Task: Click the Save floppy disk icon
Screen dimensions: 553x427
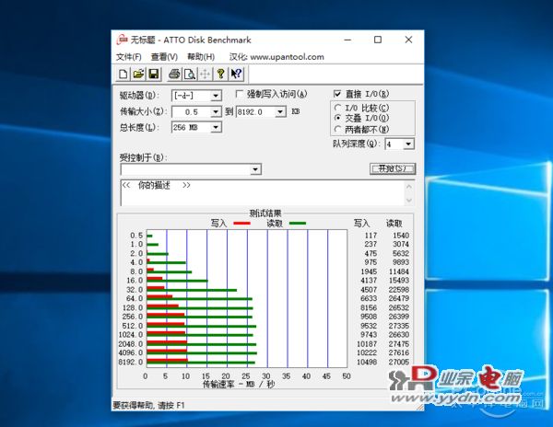Action: coord(153,74)
